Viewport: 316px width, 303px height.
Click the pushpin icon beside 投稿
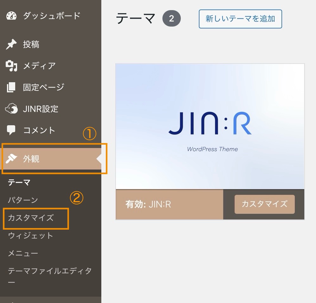tap(11, 44)
